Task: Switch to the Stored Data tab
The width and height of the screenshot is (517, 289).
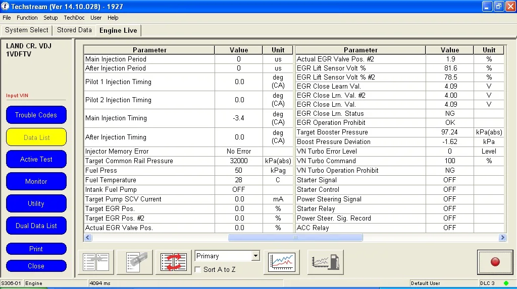Action: pos(74,30)
